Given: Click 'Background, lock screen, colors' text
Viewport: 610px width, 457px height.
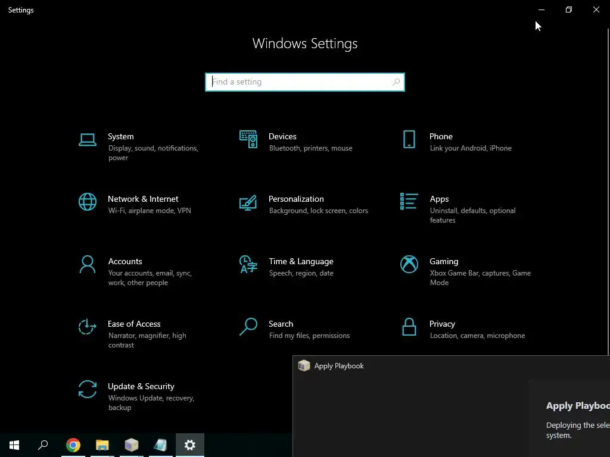Looking at the screenshot, I should pos(318,211).
